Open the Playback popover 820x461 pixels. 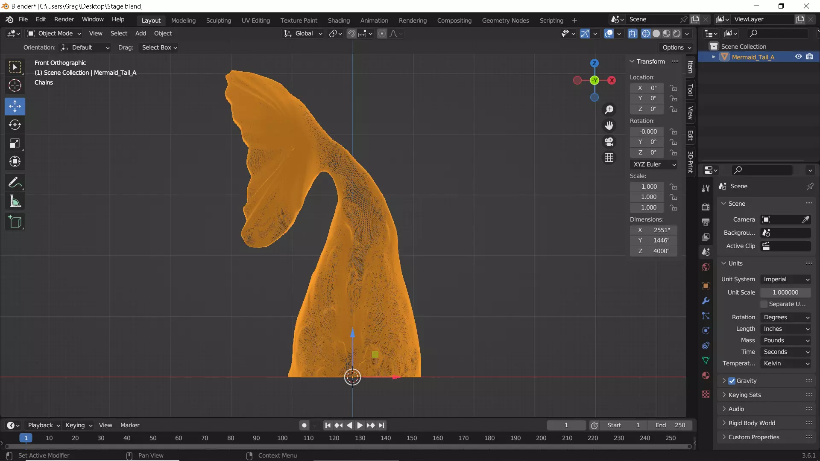coord(44,425)
